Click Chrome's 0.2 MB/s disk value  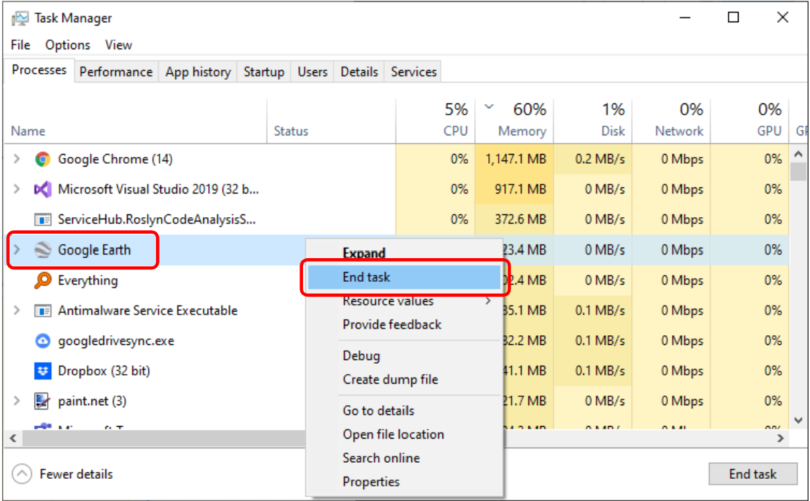[600, 159]
